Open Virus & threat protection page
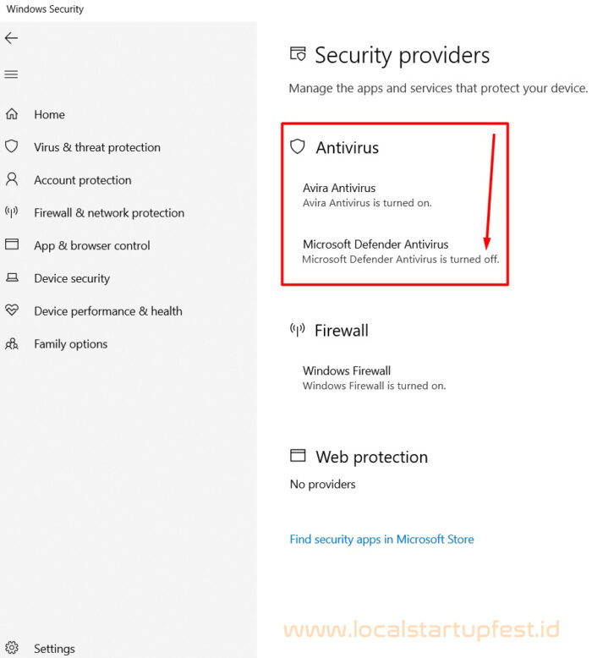Viewport: 592px width, 658px height. [97, 147]
